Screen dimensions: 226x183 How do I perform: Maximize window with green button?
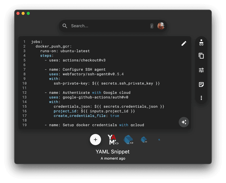28,13
